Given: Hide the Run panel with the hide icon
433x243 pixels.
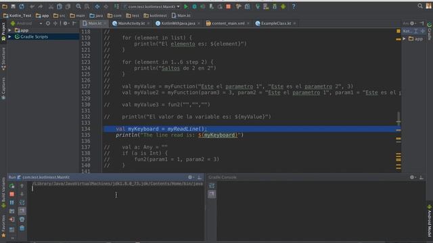Looking at the screenshot, I should [200, 178].
